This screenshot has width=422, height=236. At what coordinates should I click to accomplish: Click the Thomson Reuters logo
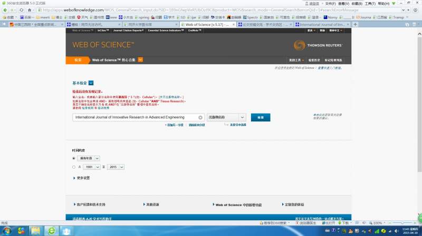pyautogui.click(x=318, y=45)
